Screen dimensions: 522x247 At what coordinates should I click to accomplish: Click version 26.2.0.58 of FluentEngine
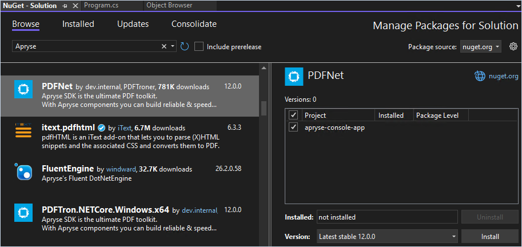tap(228, 169)
